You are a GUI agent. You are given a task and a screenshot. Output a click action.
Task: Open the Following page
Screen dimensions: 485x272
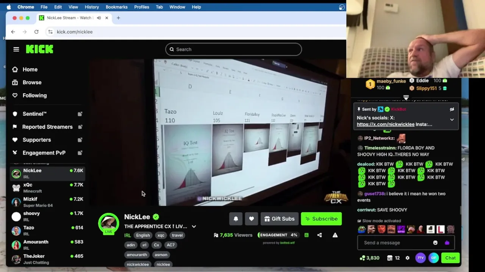pos(34,95)
